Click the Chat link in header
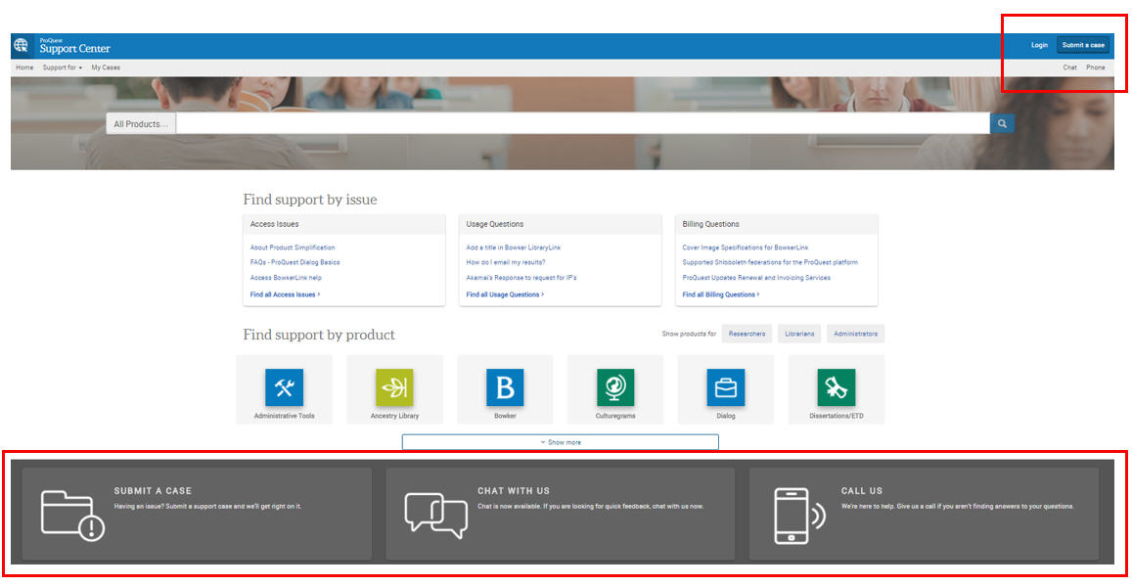Viewport: 1132px width, 586px height. [x=1070, y=68]
